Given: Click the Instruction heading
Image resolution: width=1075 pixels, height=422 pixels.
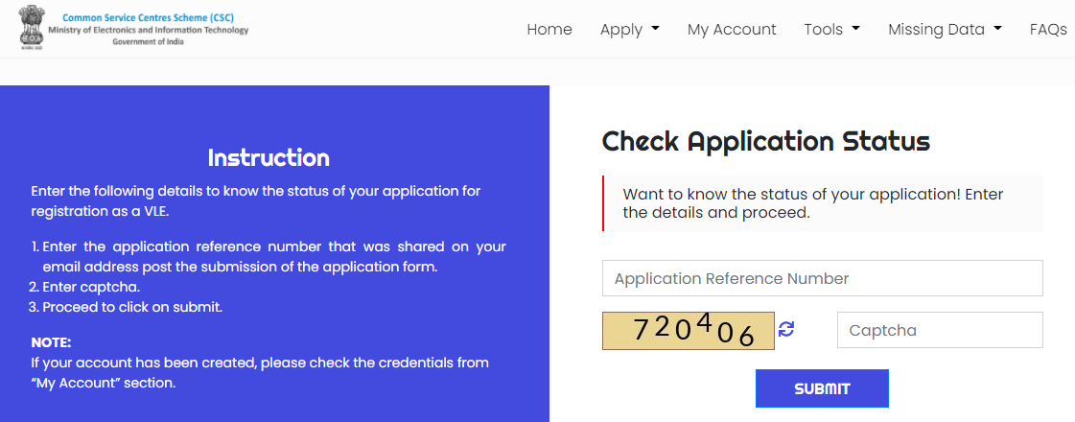Looking at the screenshot, I should (269, 157).
